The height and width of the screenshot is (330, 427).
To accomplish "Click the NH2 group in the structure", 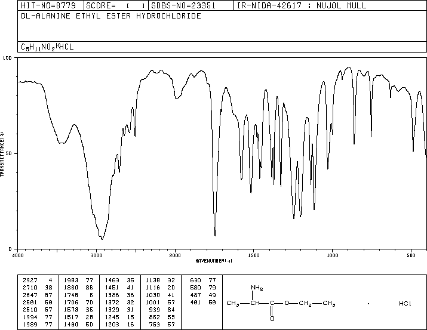I will click(257, 289).
